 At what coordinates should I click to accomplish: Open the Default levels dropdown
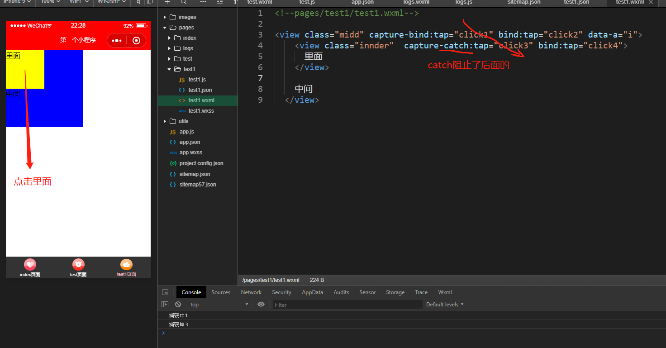tap(445, 305)
